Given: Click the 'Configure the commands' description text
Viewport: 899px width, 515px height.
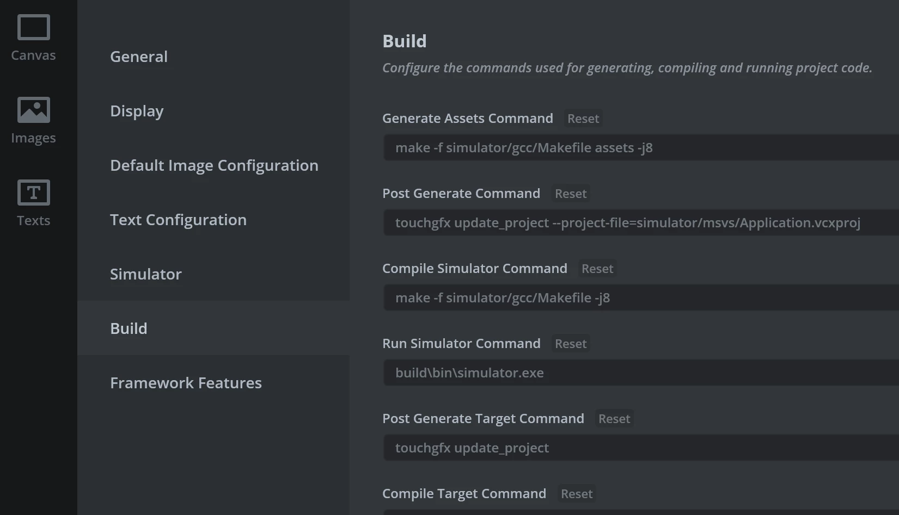Looking at the screenshot, I should (627, 68).
